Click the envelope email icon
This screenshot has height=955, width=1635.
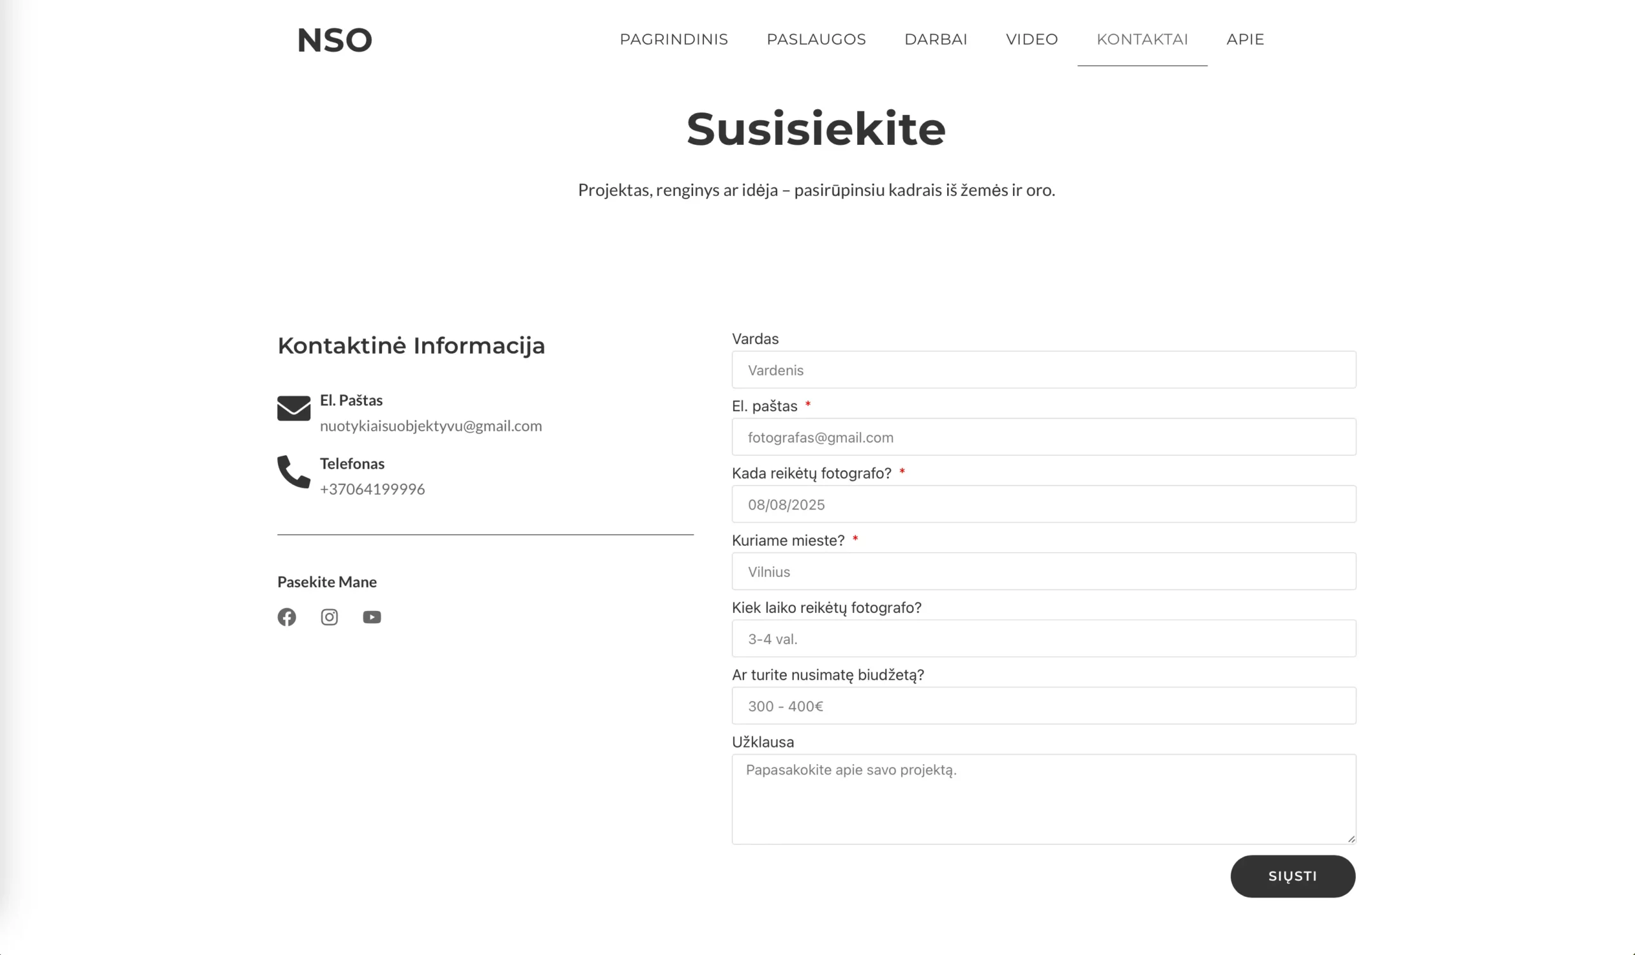pyautogui.click(x=294, y=409)
